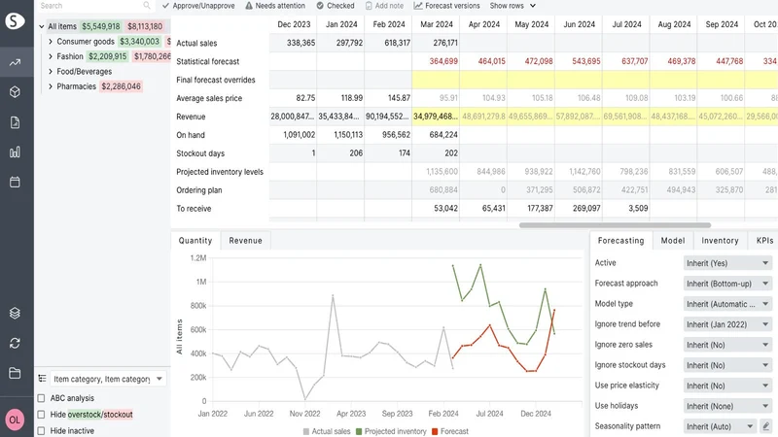Expand the Consumer goods tree node
The image size is (778, 437).
[51, 42]
